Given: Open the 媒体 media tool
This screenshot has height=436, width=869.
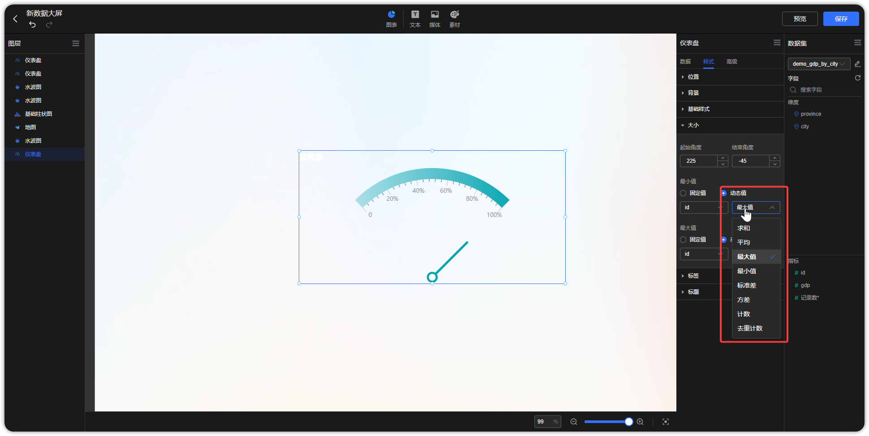Looking at the screenshot, I should [435, 19].
